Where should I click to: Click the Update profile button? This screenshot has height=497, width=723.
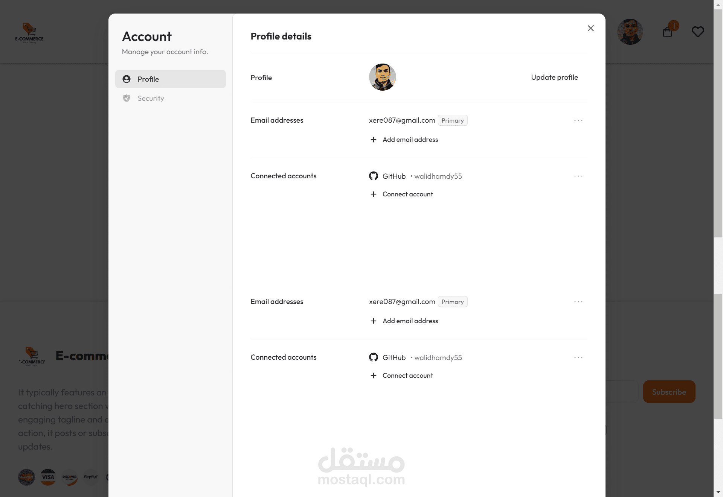point(554,77)
